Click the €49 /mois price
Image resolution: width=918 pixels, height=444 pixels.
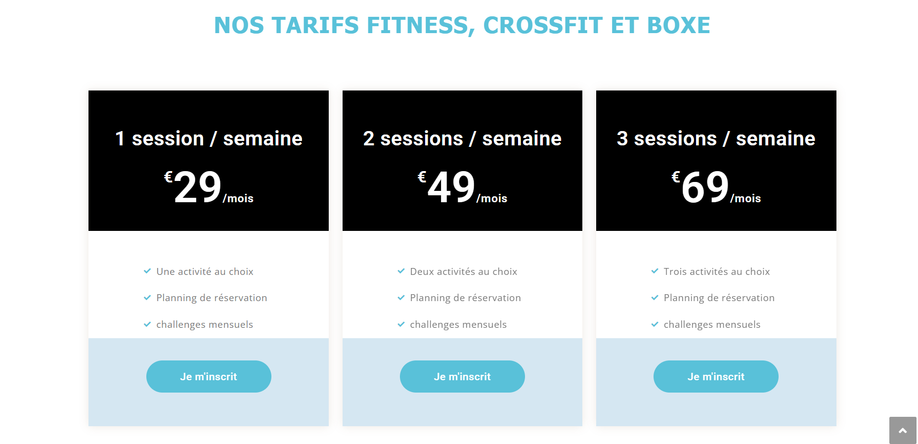coord(462,187)
